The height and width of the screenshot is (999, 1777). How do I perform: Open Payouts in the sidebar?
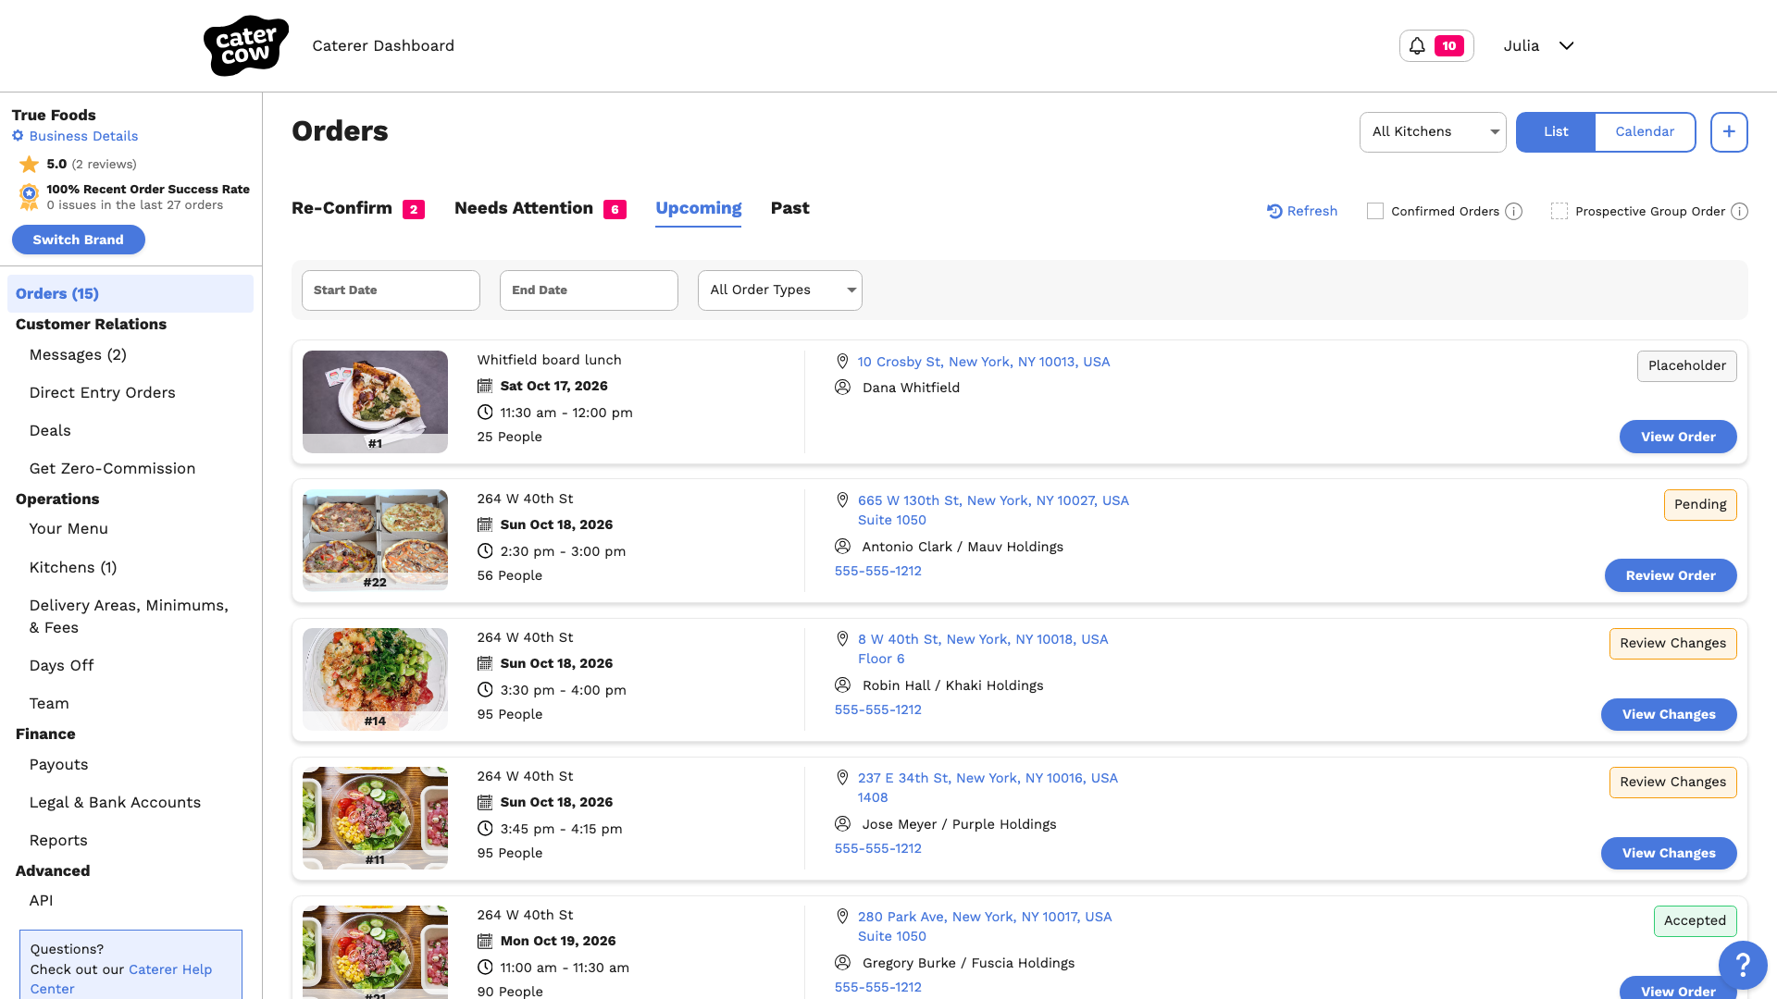58,765
